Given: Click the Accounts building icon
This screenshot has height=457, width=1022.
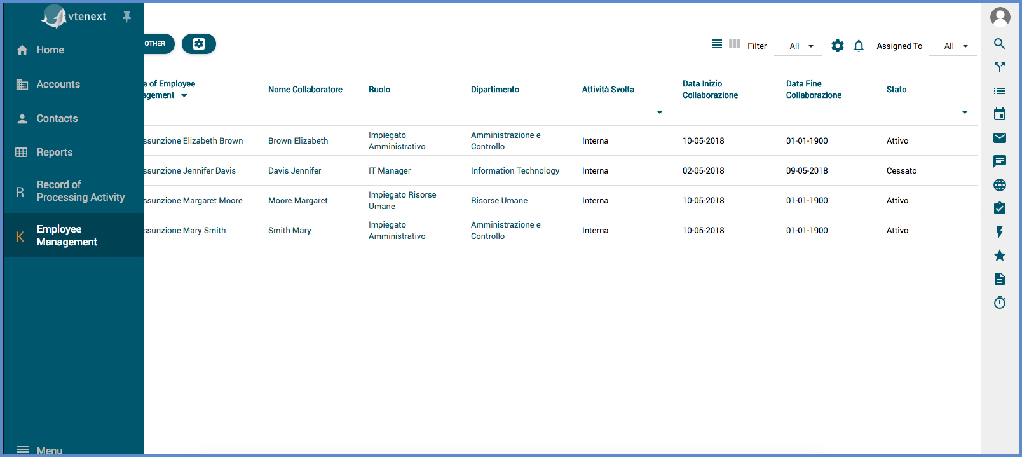Looking at the screenshot, I should pos(22,85).
